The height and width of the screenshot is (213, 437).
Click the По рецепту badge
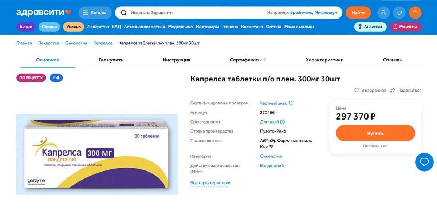[31, 78]
